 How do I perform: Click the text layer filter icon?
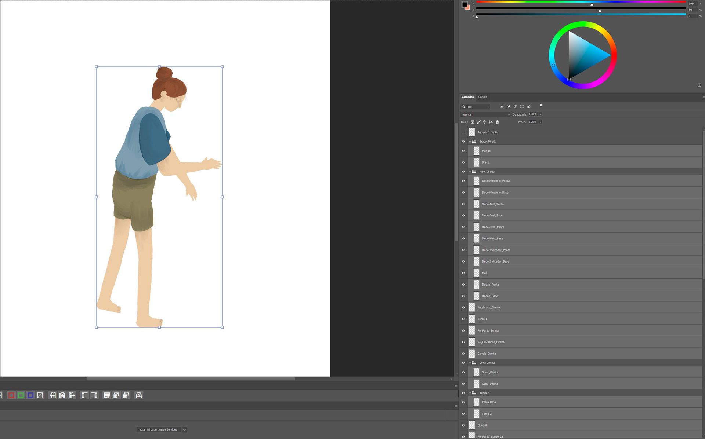[515, 106]
